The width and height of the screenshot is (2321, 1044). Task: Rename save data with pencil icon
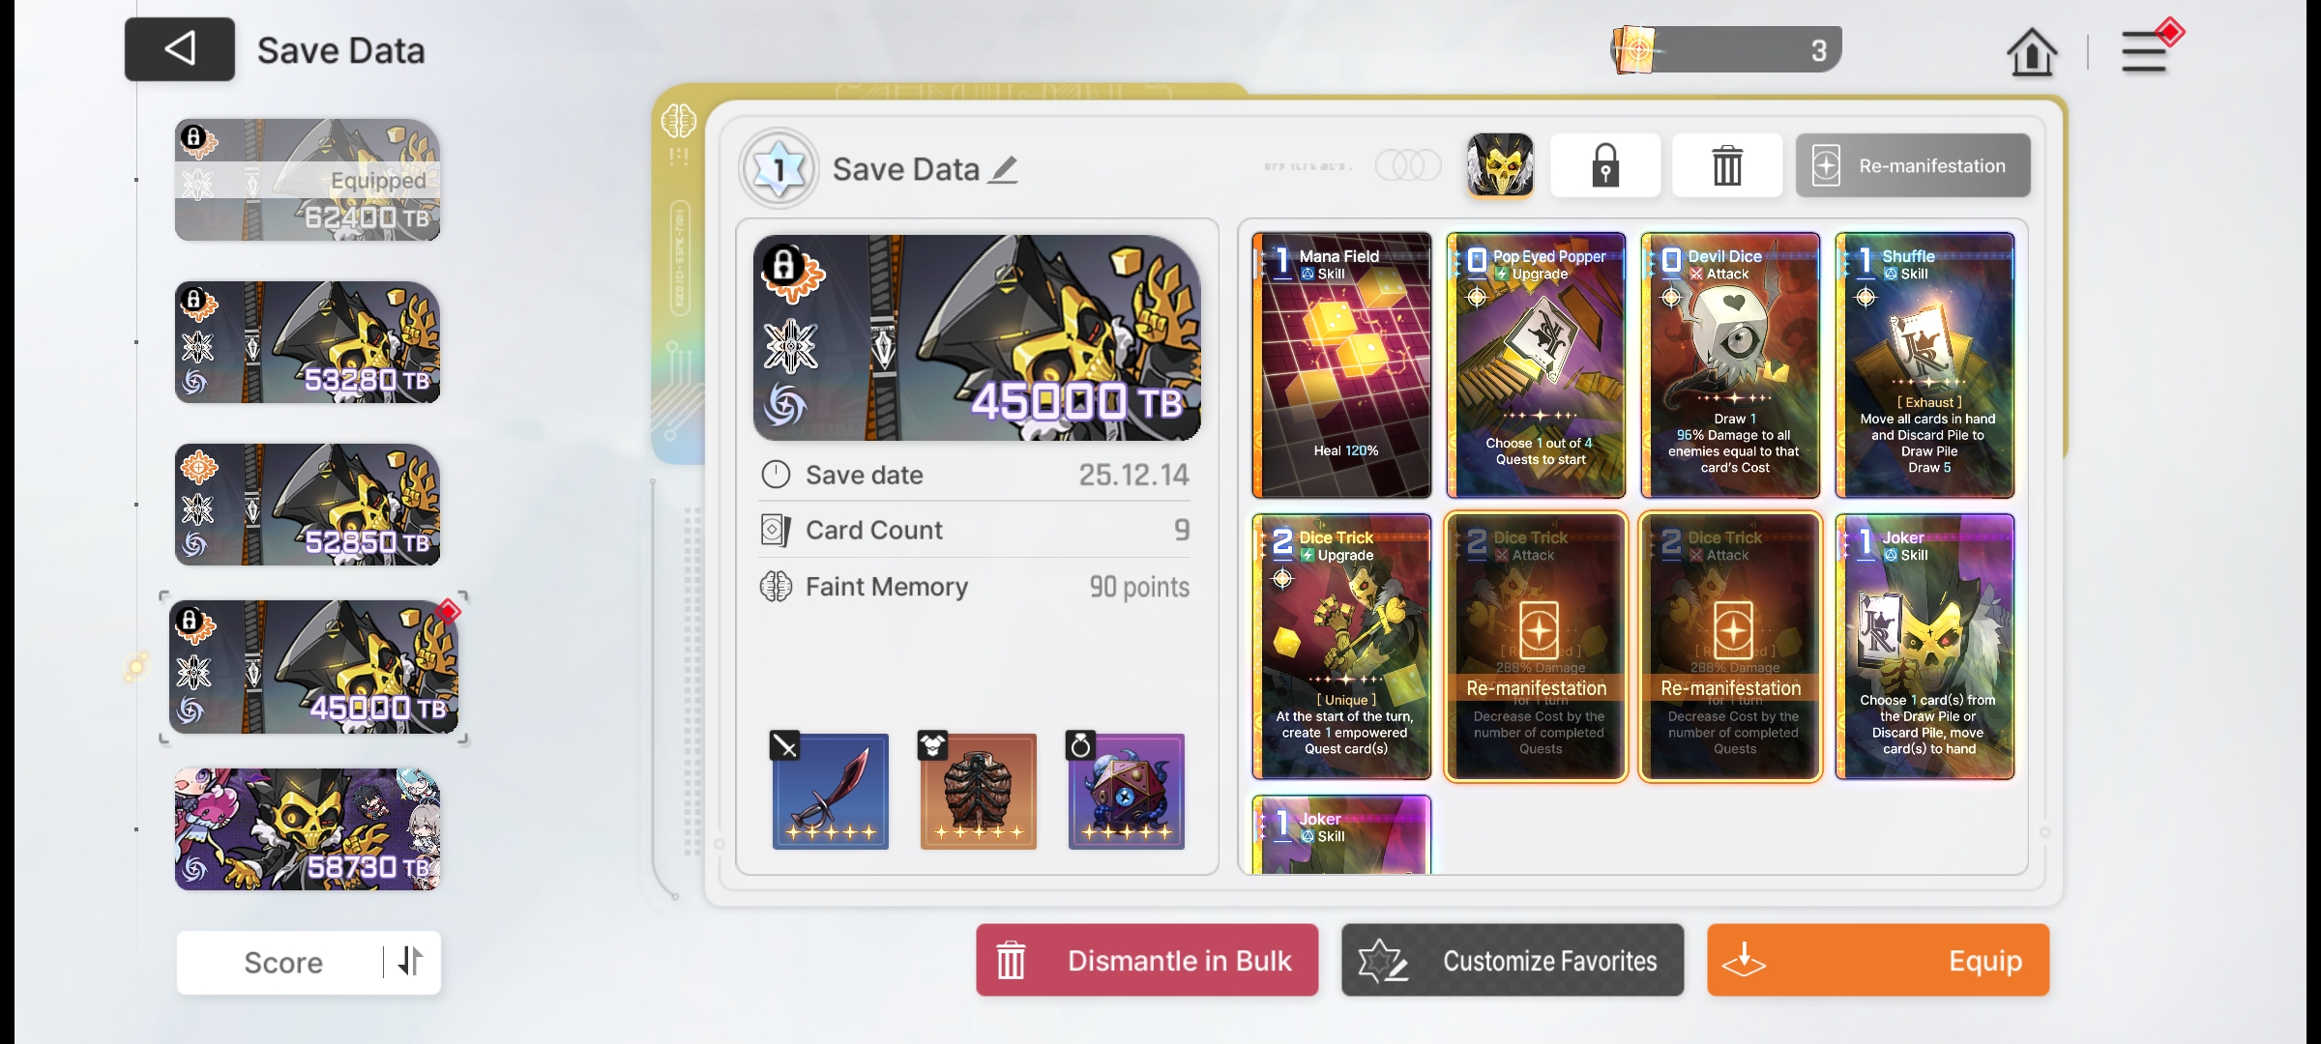1004,170
